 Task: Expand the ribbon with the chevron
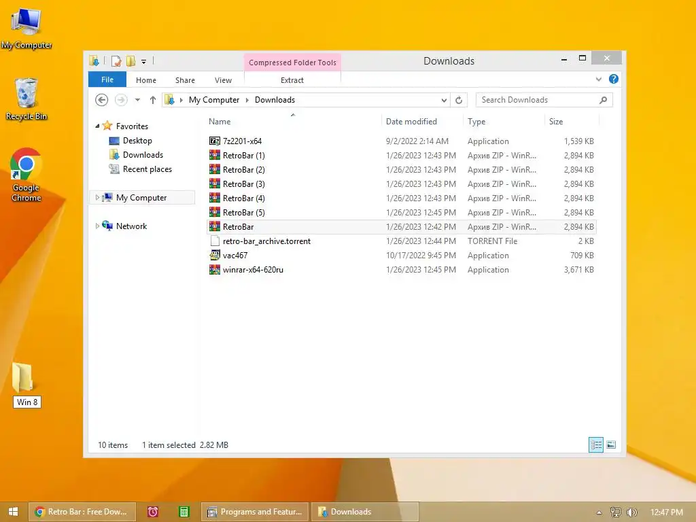click(x=598, y=80)
